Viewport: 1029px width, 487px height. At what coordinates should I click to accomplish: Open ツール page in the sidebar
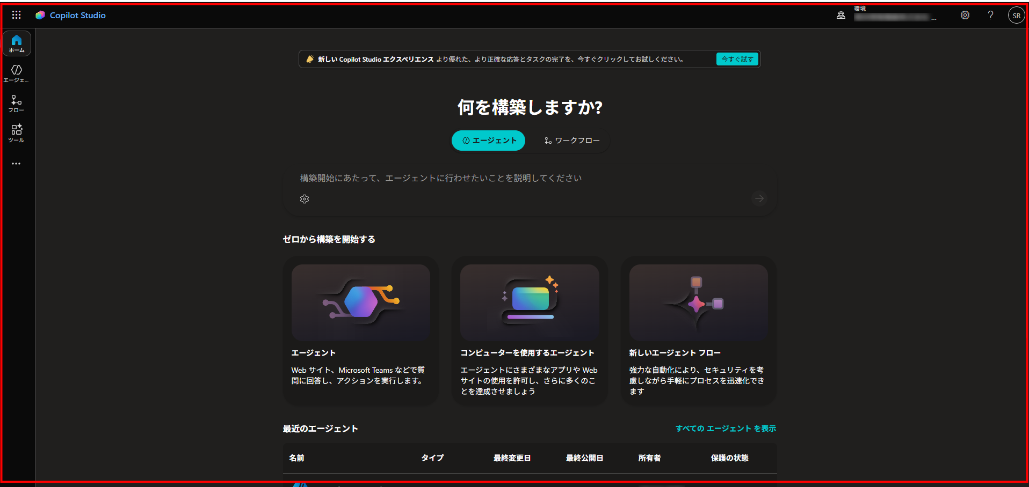point(17,134)
